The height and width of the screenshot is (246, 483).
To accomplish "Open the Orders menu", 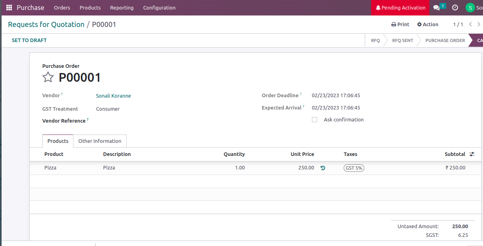I will pyautogui.click(x=62, y=8).
